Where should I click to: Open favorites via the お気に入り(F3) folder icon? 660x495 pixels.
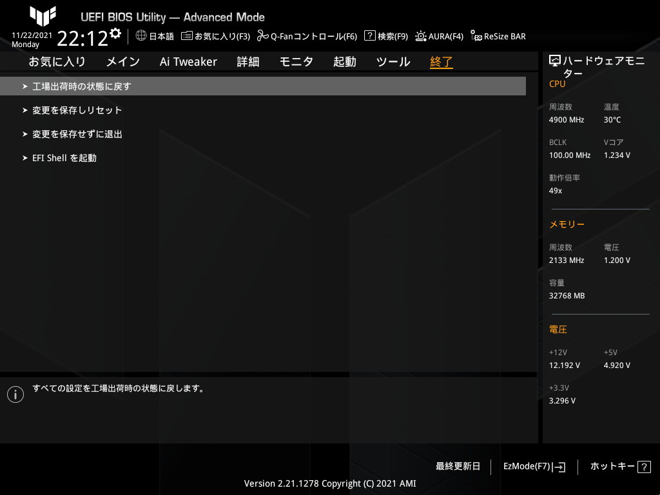(x=186, y=36)
